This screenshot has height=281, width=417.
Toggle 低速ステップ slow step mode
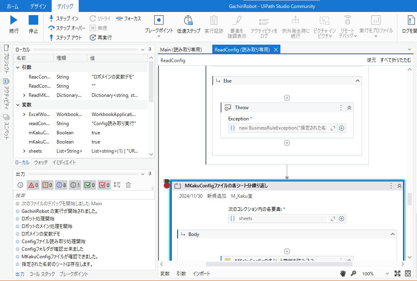coord(188,24)
